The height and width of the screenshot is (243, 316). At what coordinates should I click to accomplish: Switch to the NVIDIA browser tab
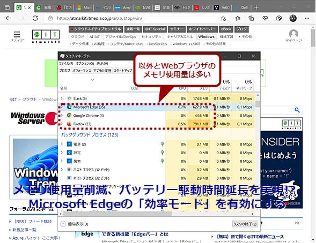(x=143, y=7)
